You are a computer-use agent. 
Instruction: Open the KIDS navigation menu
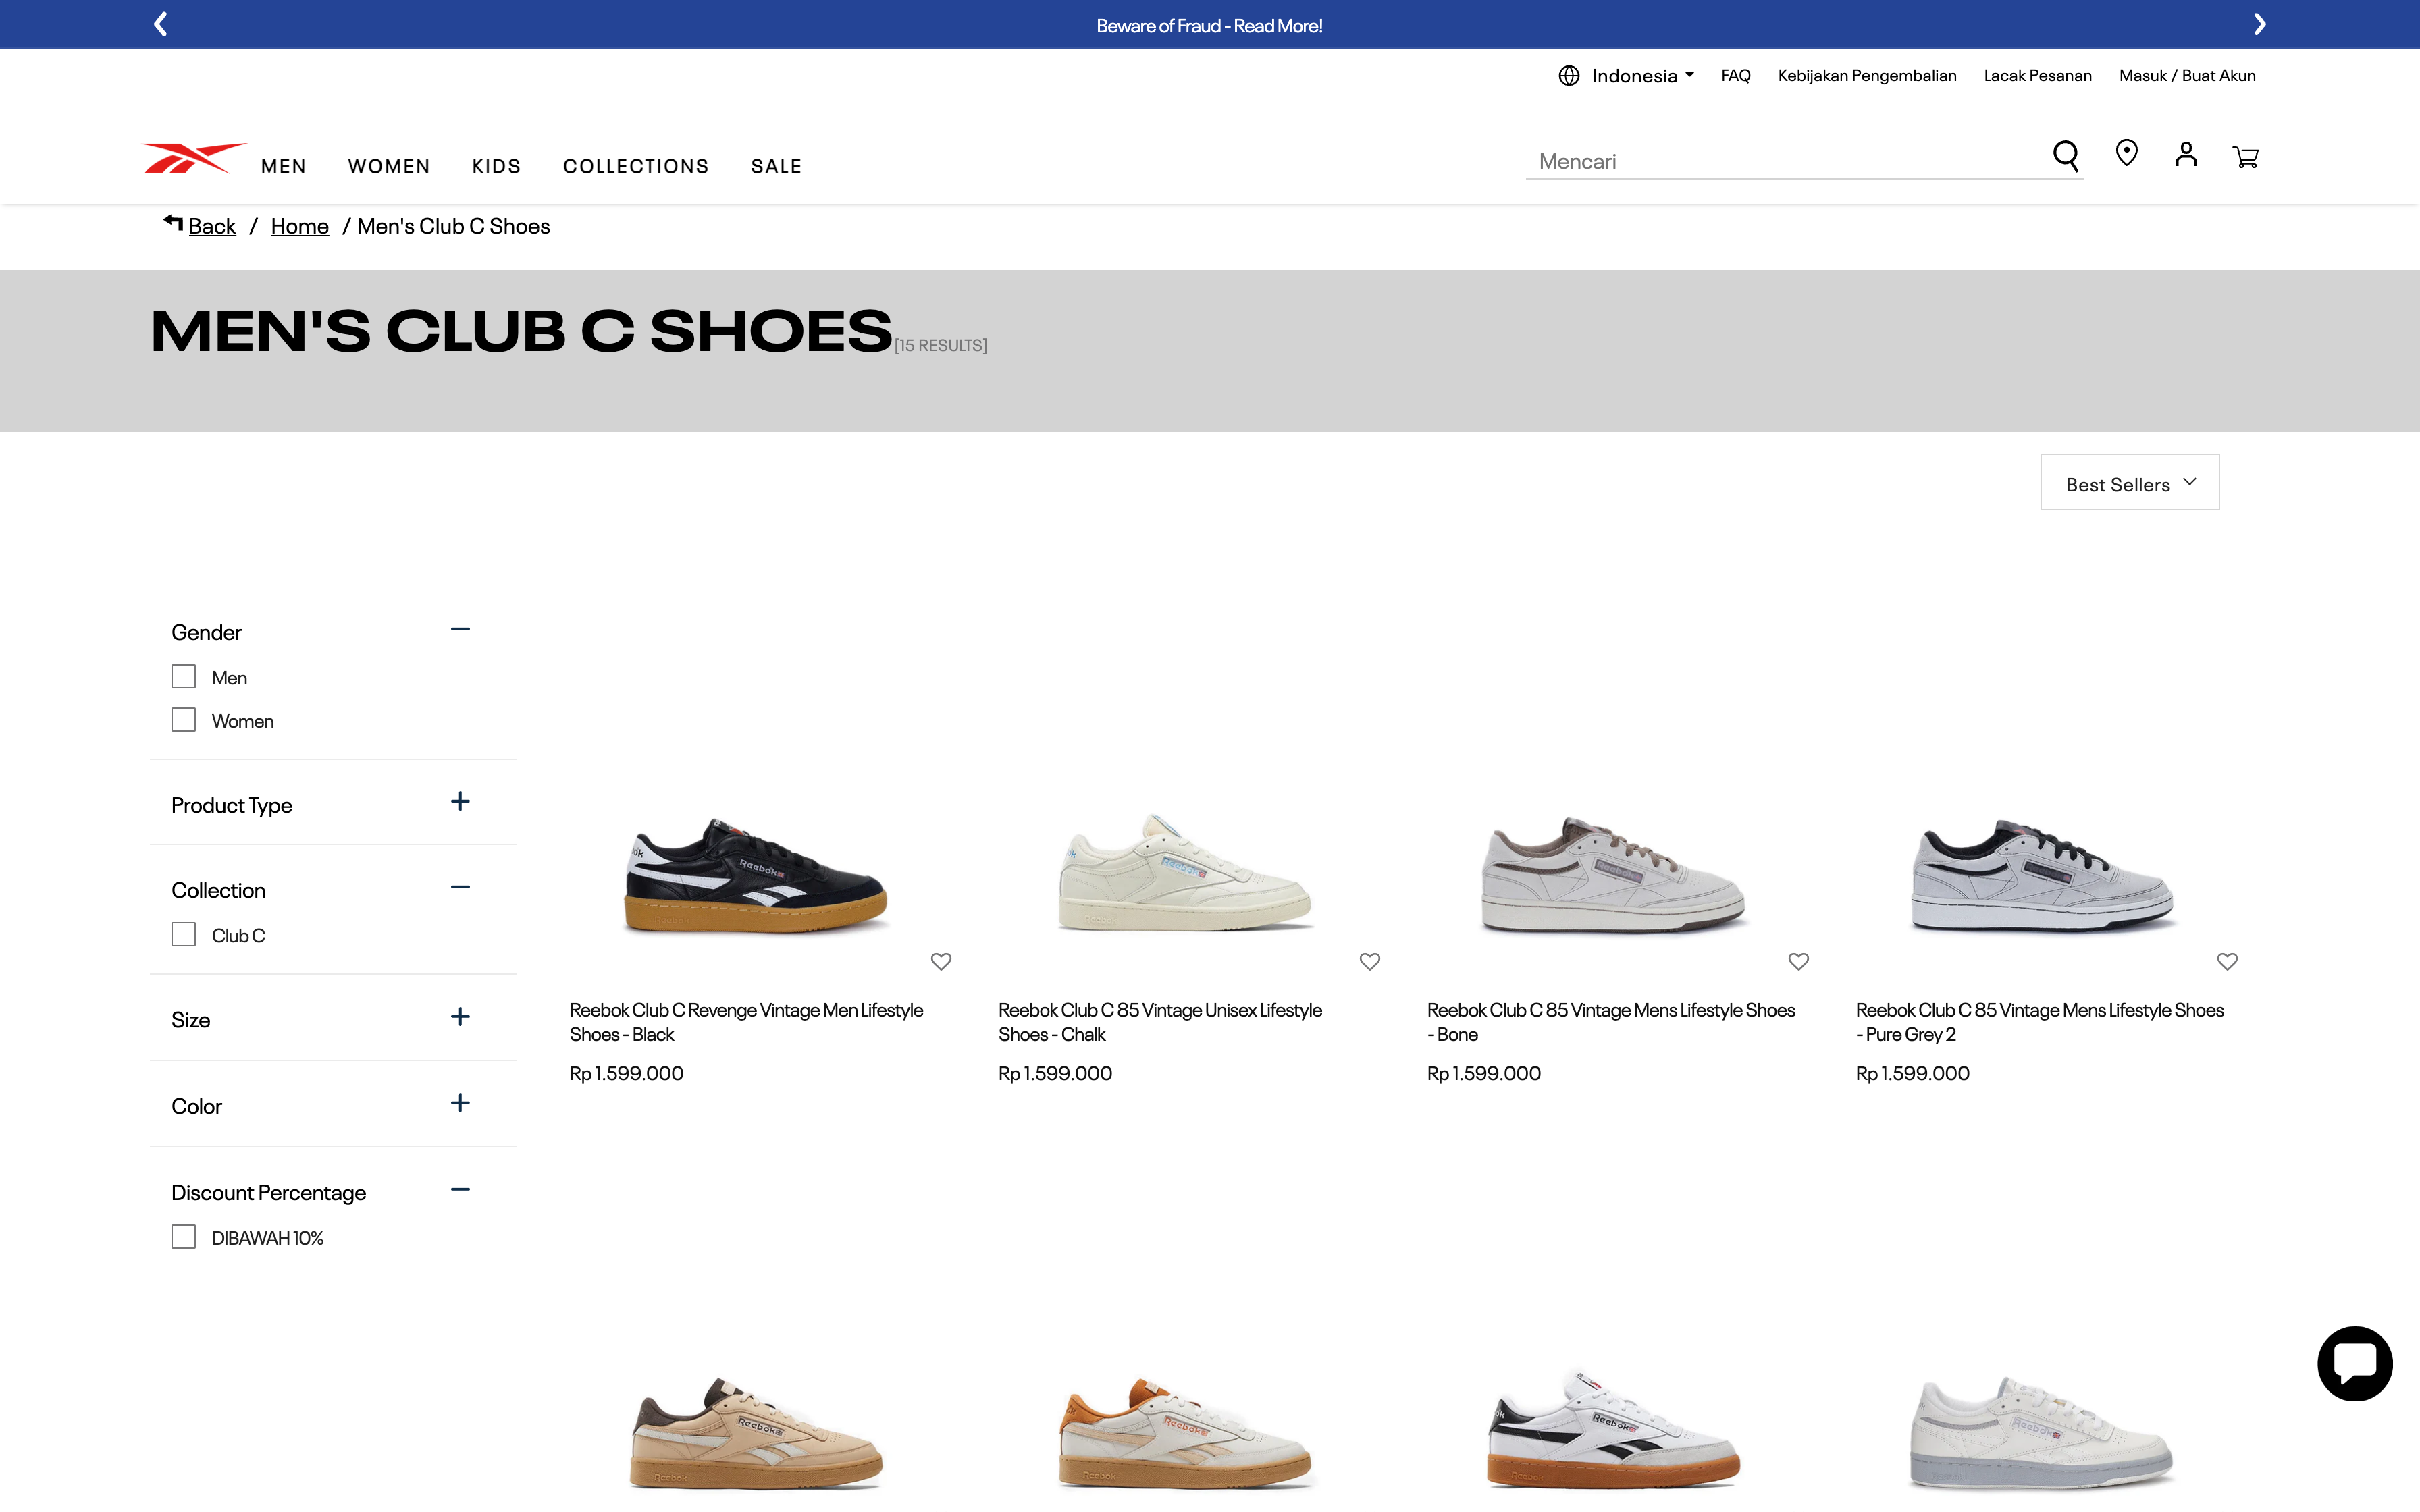click(496, 166)
